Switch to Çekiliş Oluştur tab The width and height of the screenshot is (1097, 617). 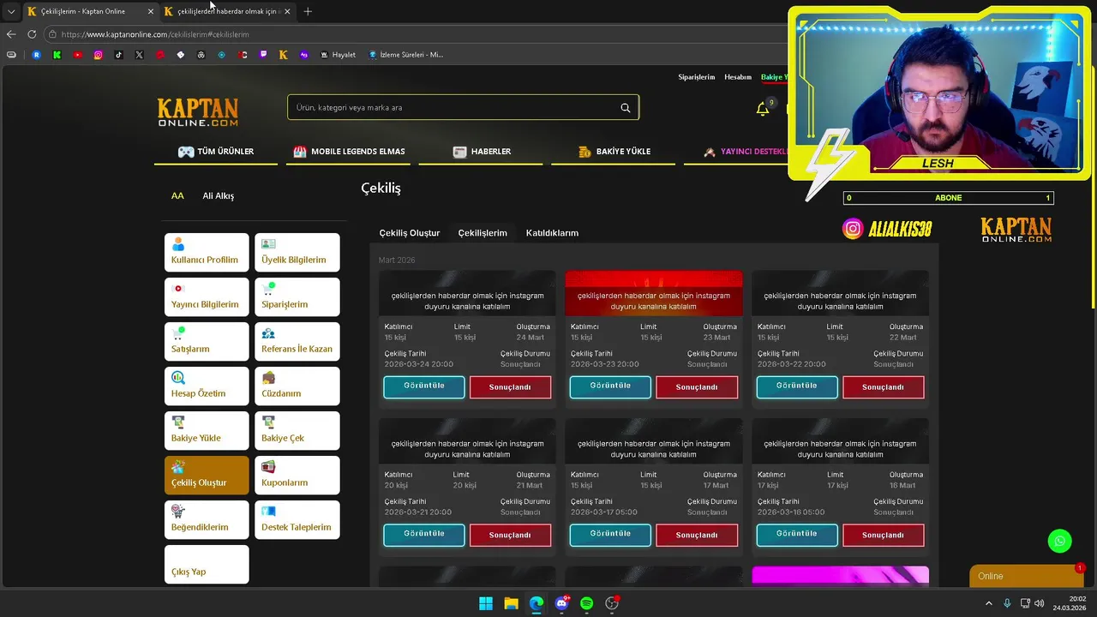coord(410,233)
